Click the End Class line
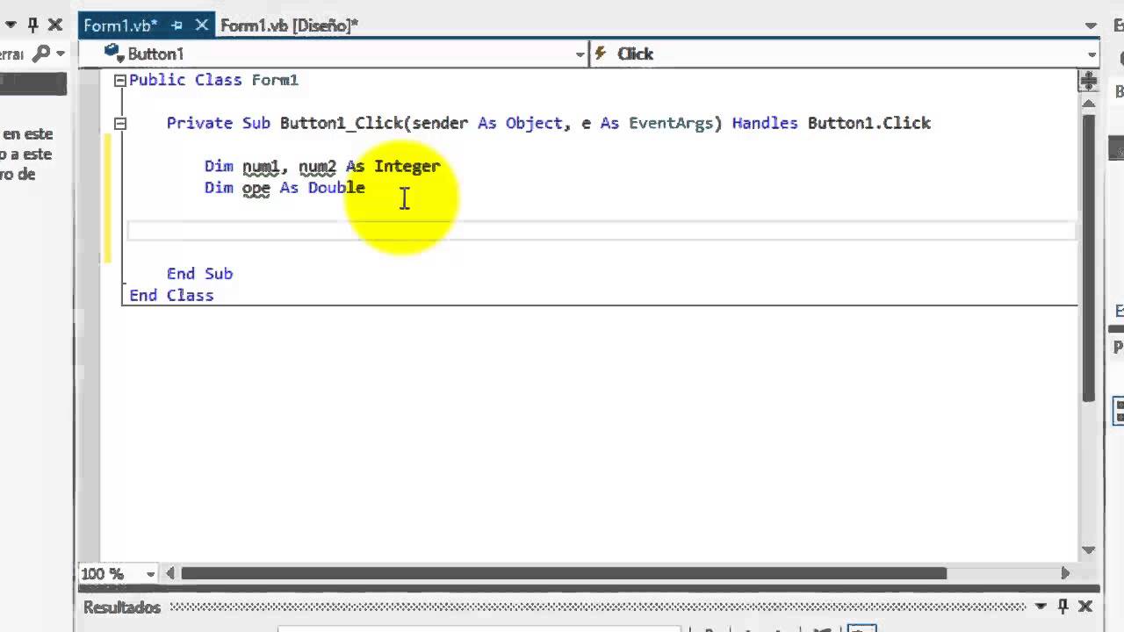Image resolution: width=1124 pixels, height=632 pixels. (x=171, y=296)
